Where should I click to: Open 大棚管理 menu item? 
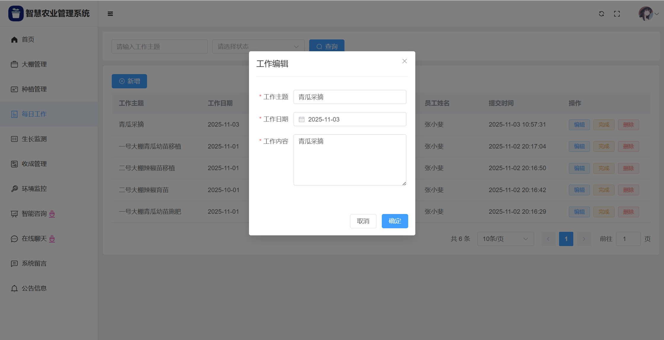point(34,64)
